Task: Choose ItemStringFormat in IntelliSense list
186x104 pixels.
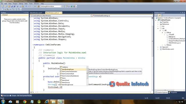Action: (x=73, y=85)
